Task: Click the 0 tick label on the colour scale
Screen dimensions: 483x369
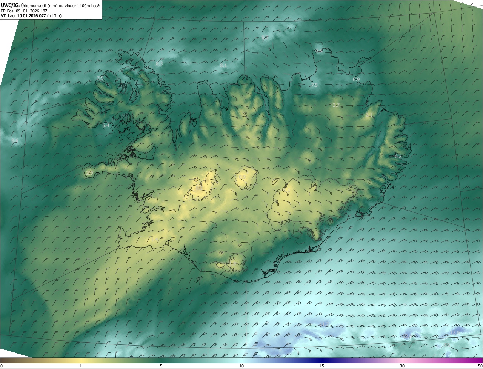Action: coord(2,366)
